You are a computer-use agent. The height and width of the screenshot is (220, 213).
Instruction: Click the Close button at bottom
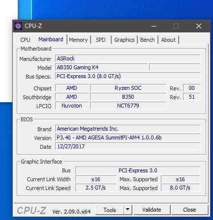[x=189, y=210]
